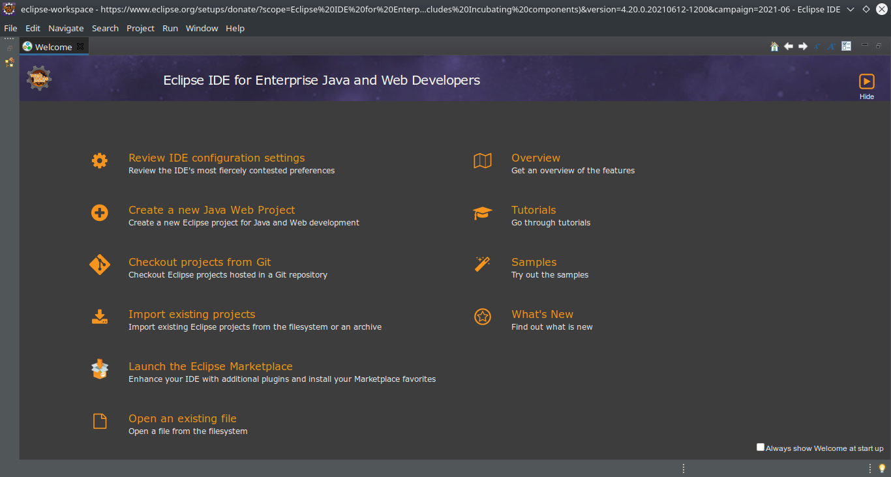The height and width of the screenshot is (477, 891).
Task: Open Create a new Java Web Project link
Action: point(211,210)
